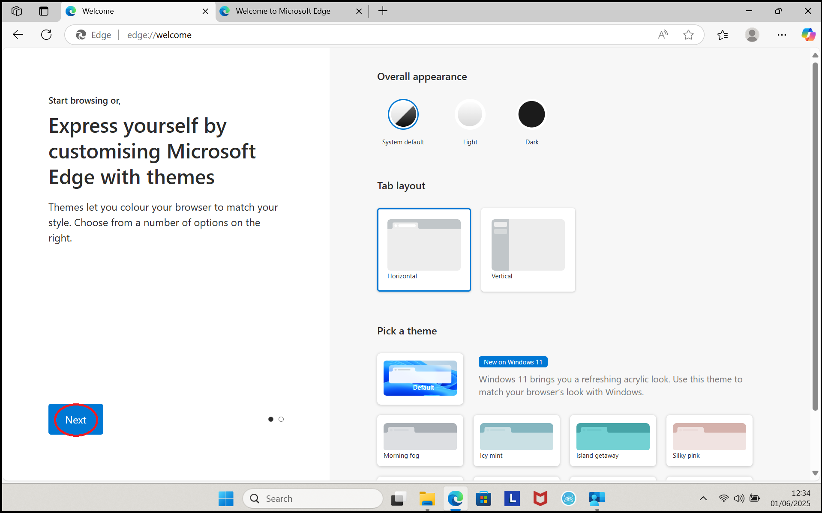Add this page to favourites with star icon
Viewport: 822px width, 513px height.
(688, 35)
